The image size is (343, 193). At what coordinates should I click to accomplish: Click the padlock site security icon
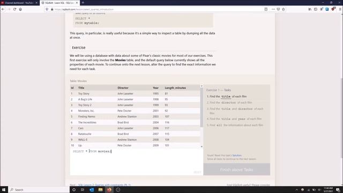(52, 9)
